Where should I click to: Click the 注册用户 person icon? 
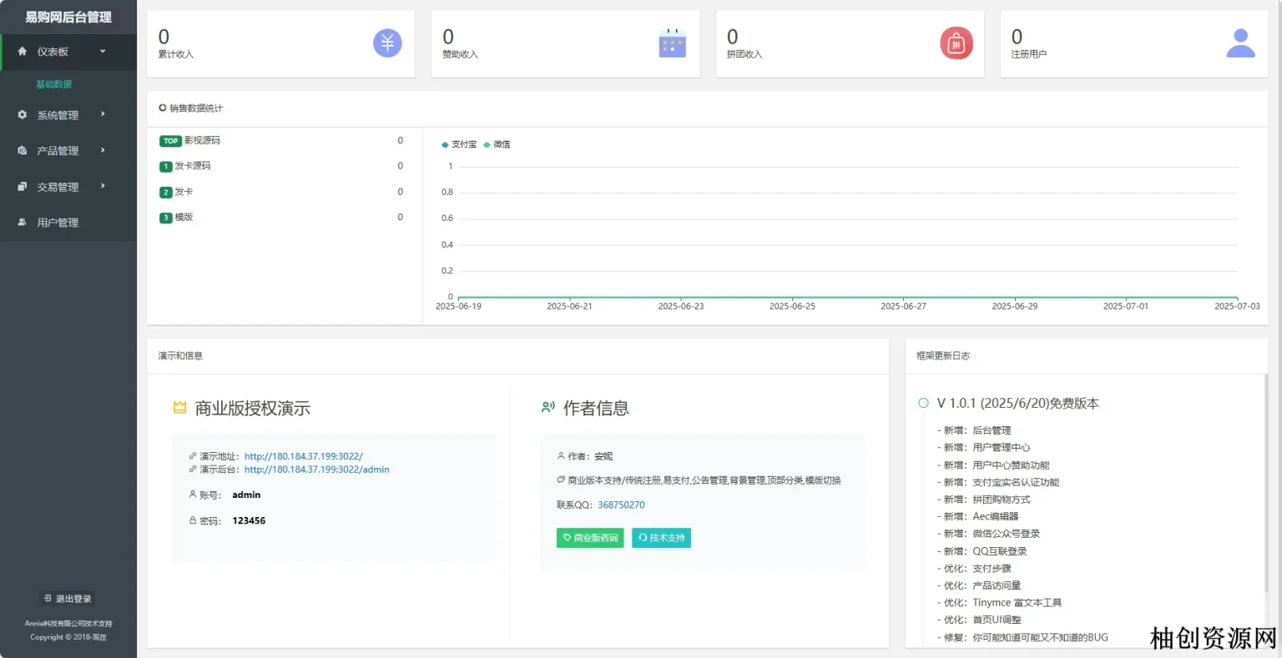point(1240,43)
